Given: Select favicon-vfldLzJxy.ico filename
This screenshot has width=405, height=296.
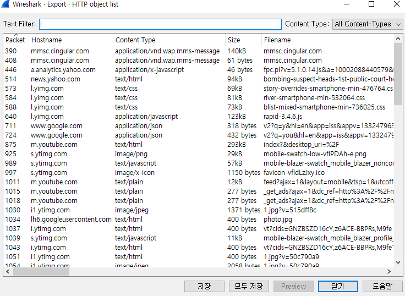Looking at the screenshot, I should 294,173.
